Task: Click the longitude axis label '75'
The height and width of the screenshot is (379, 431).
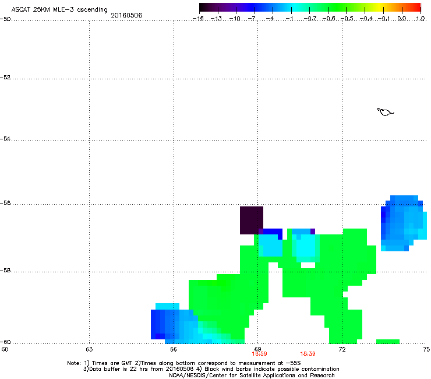Action: [x=426, y=349]
